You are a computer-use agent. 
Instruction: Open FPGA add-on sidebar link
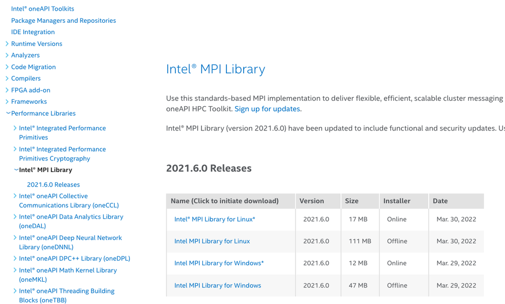click(31, 90)
